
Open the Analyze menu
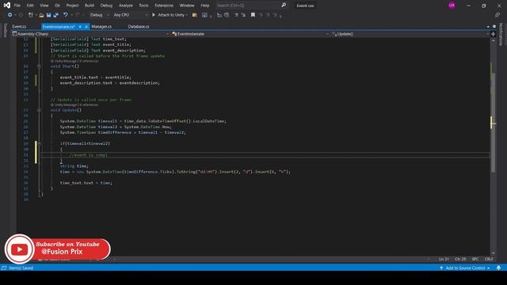click(x=126, y=6)
